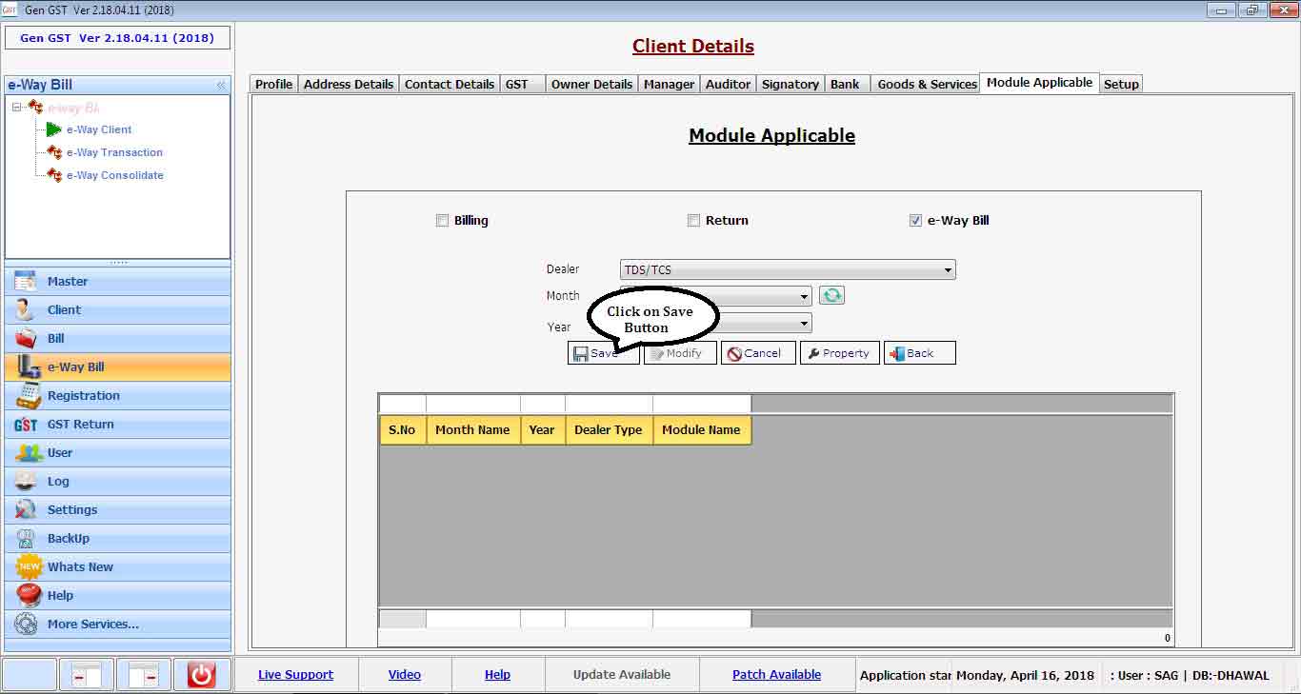The image size is (1301, 694).
Task: Click the red power icon at bottom left
Action: coord(201,674)
